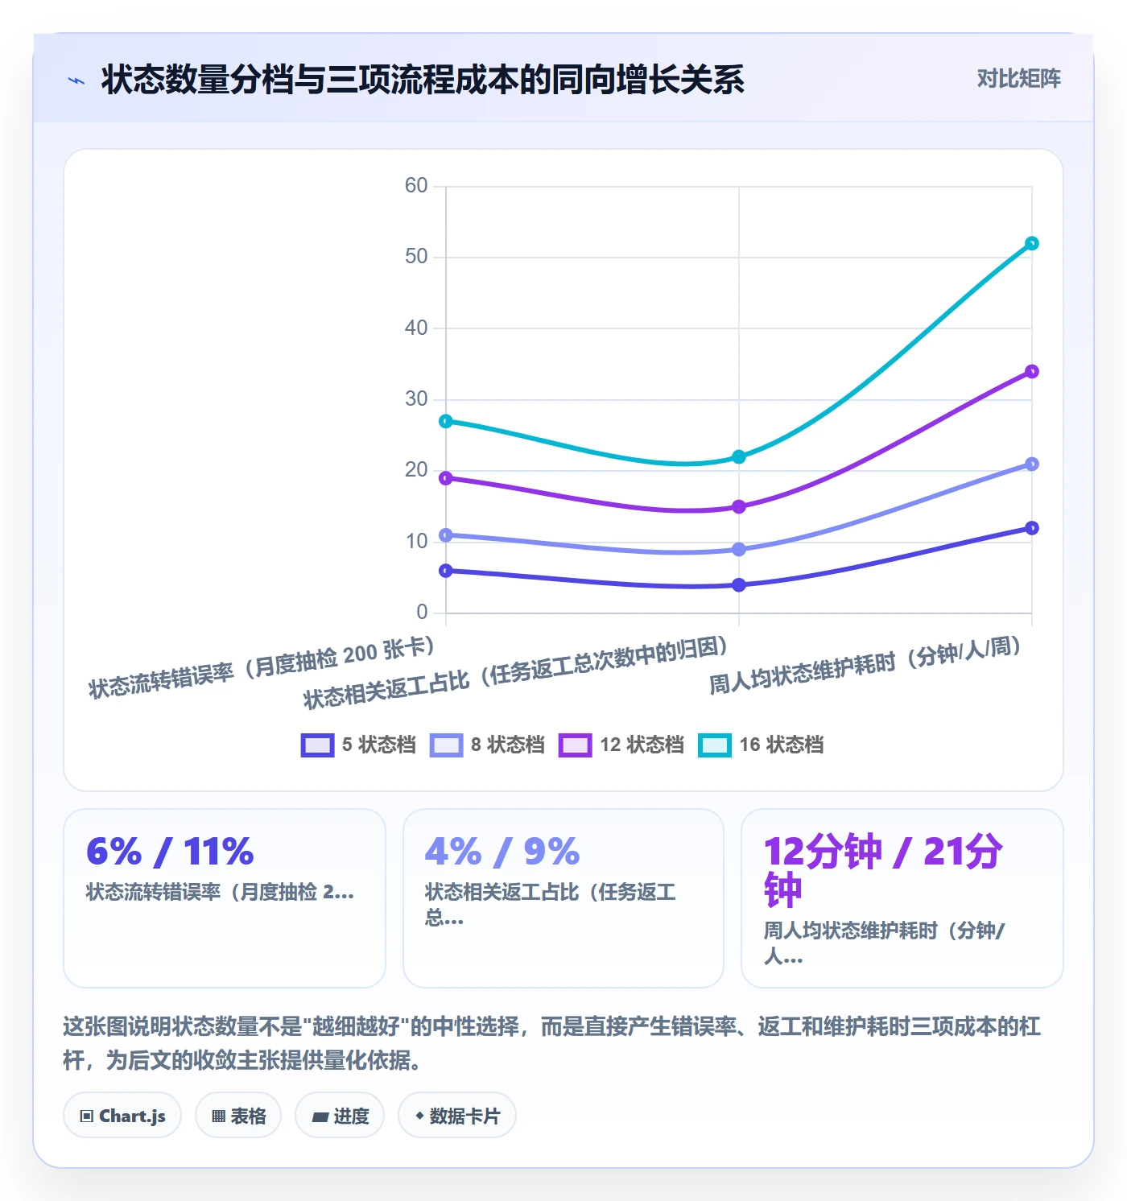Image resolution: width=1127 pixels, height=1201 pixels.
Task: Click the 6% / 11% value
Action: pos(170,852)
